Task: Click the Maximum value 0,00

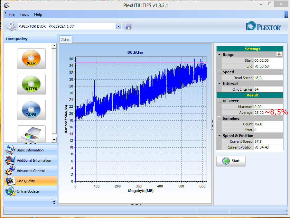Action: tap(268, 107)
